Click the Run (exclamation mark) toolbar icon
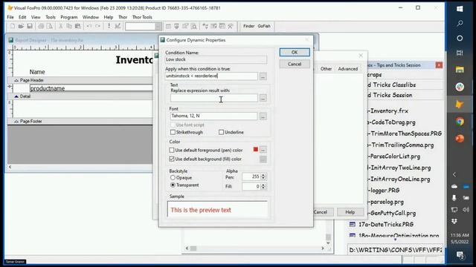The height and width of the screenshot is (267, 476). click(109, 27)
